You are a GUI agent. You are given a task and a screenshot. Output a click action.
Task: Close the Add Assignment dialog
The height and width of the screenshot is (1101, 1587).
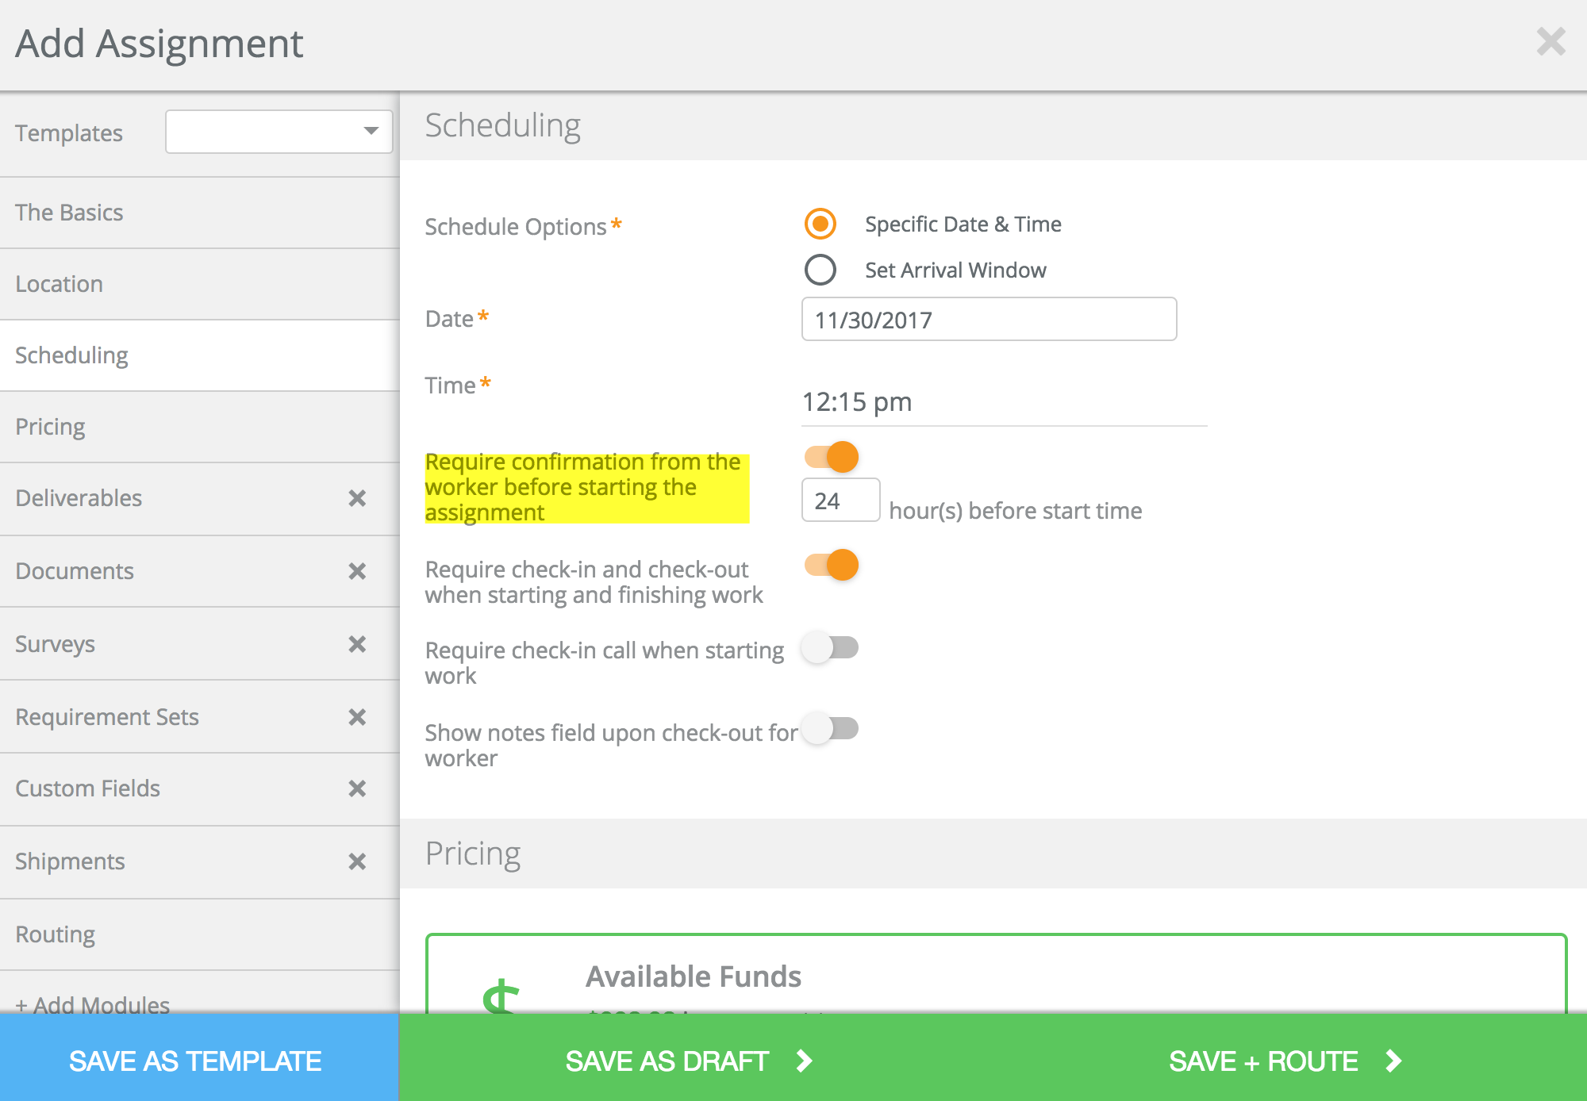pyautogui.click(x=1550, y=42)
